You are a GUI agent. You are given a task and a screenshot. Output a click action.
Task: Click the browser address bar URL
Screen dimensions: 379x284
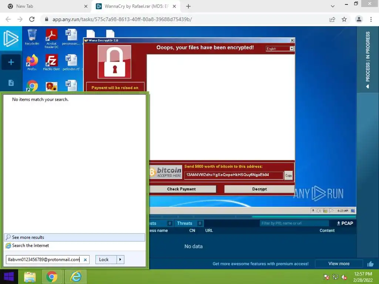(122, 19)
